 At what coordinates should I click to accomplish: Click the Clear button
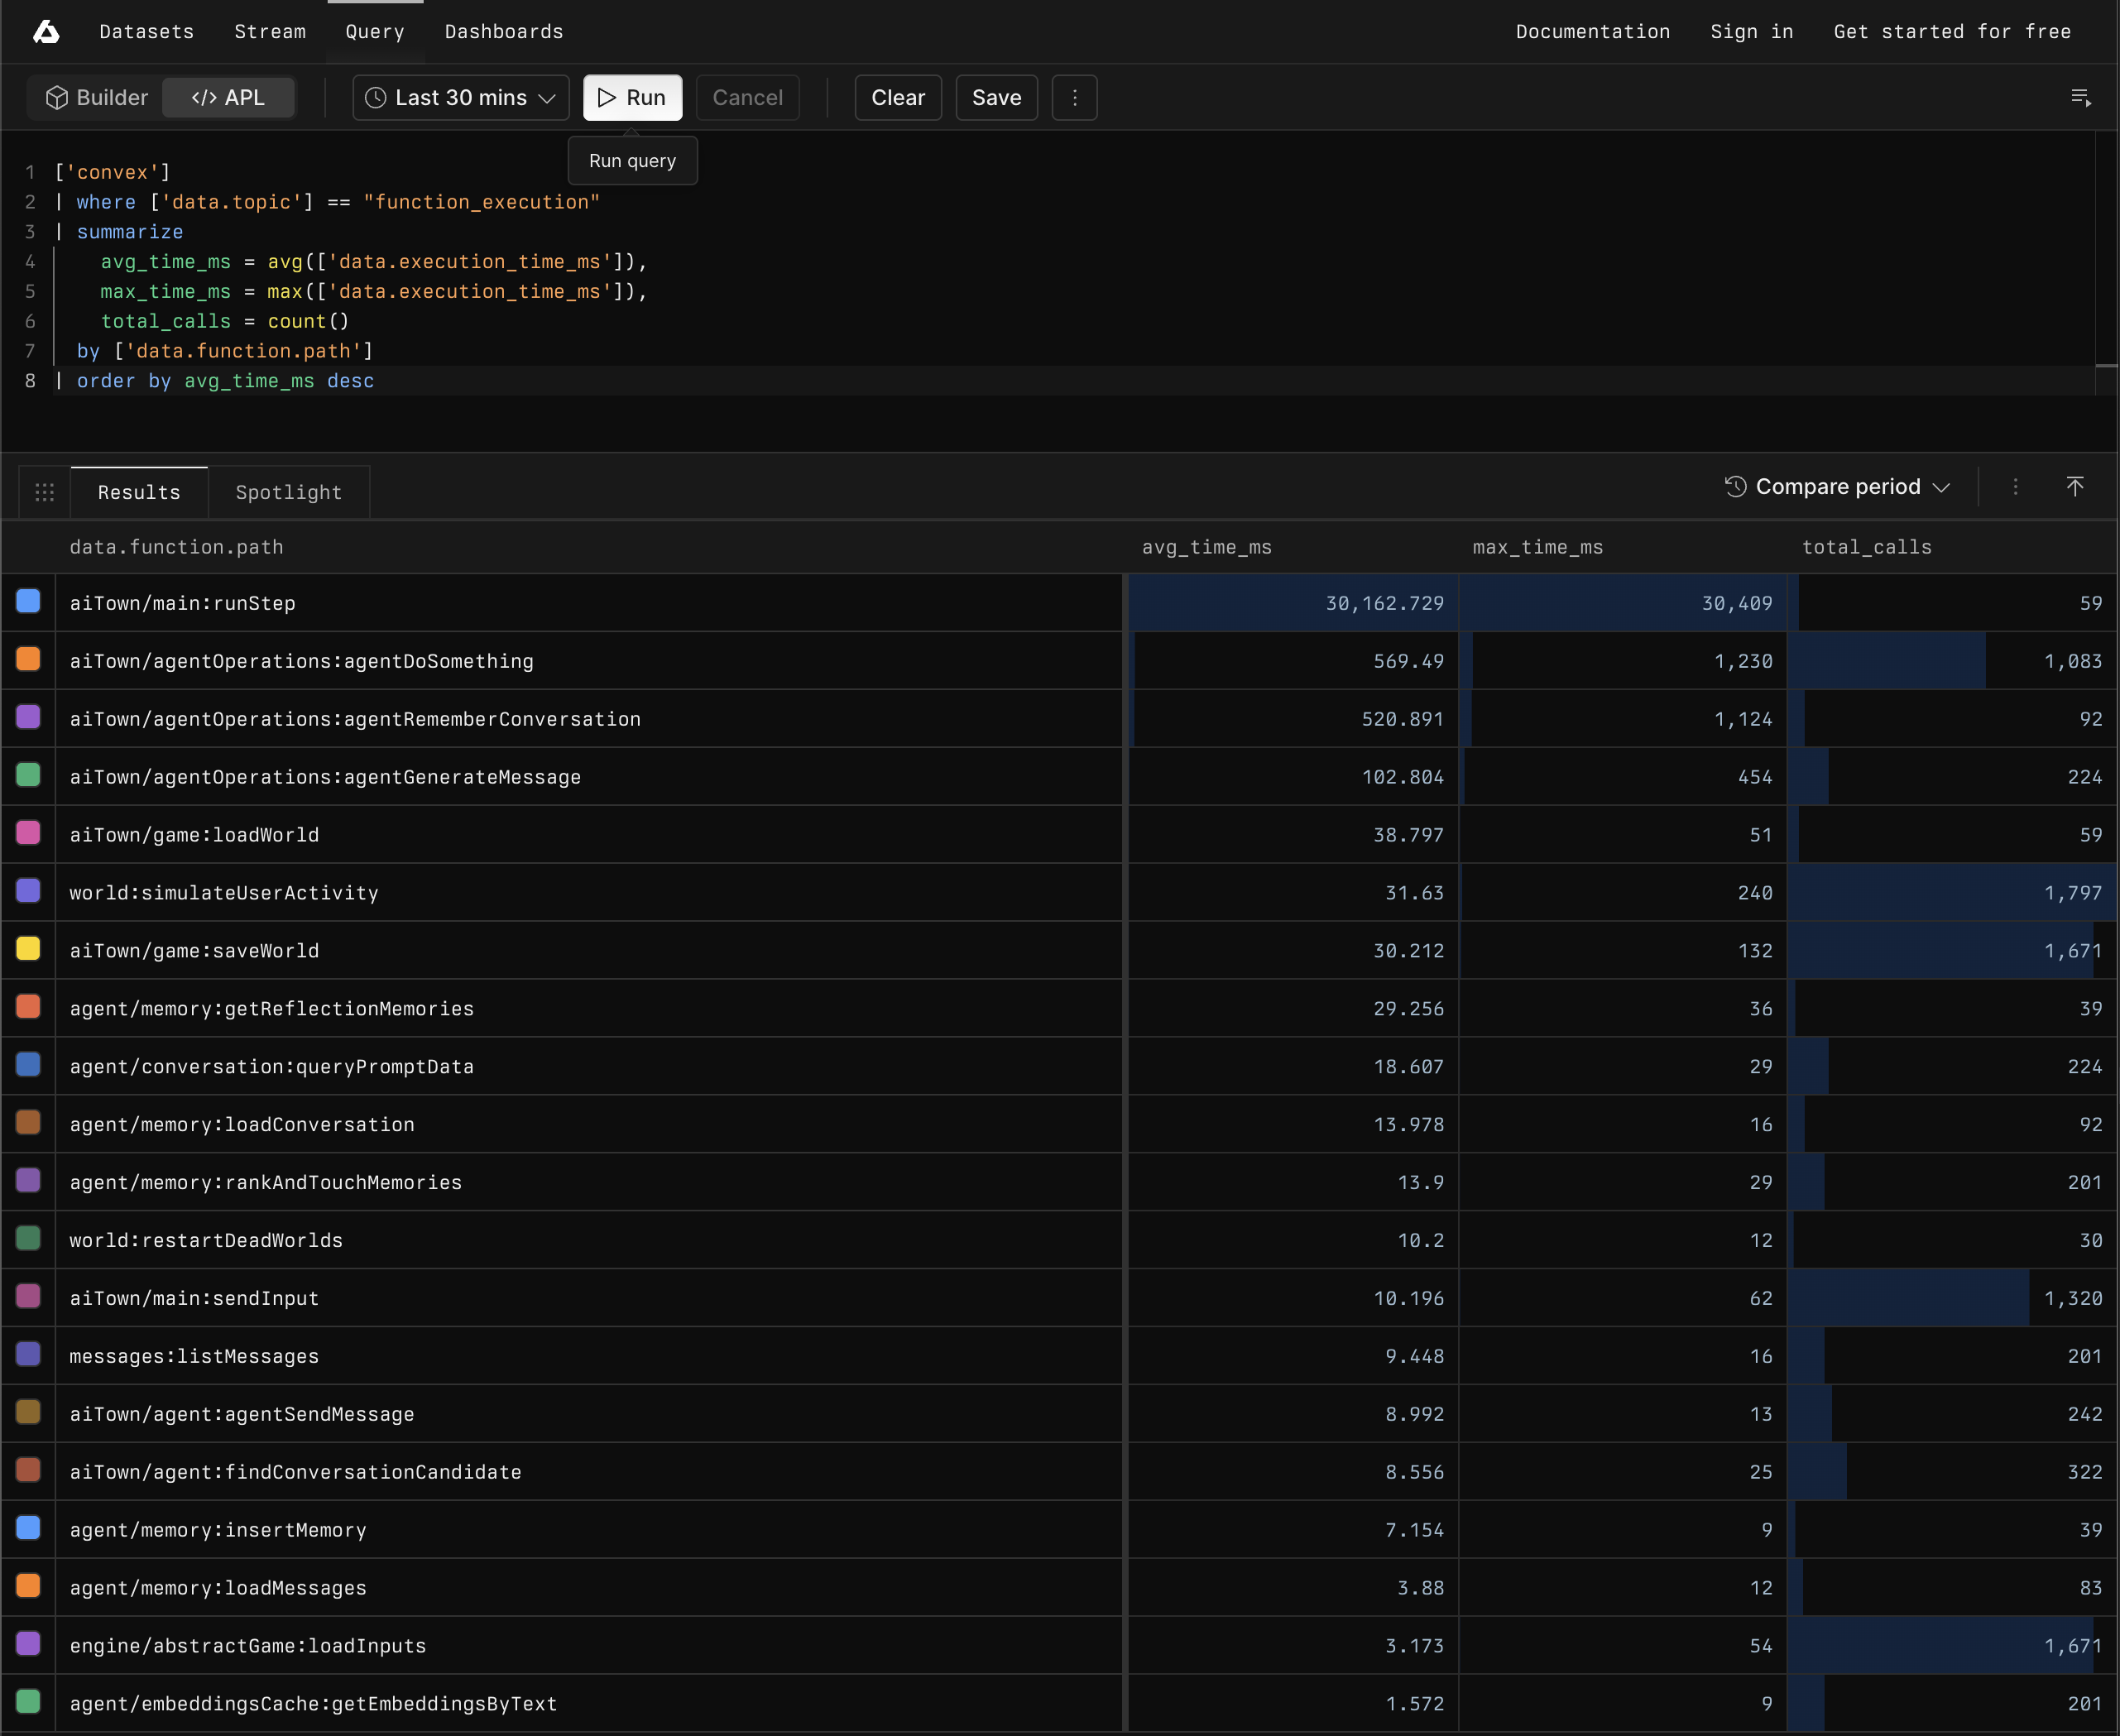click(897, 97)
